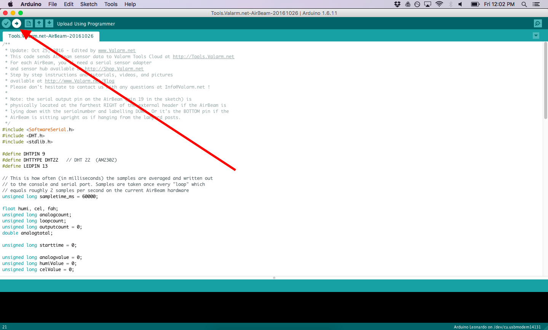
Task: Click the battery status icon
Action: click(475, 4)
